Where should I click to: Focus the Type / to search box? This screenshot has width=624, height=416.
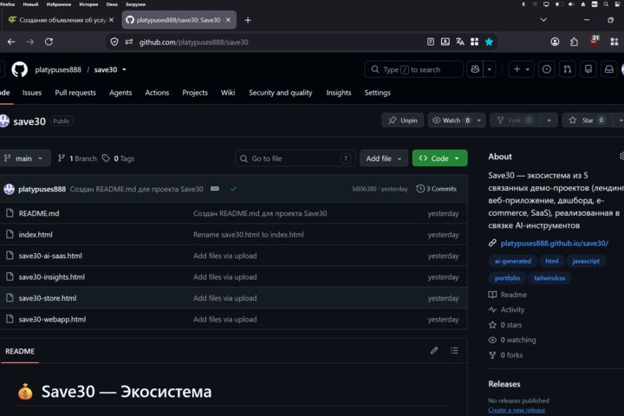tap(414, 69)
